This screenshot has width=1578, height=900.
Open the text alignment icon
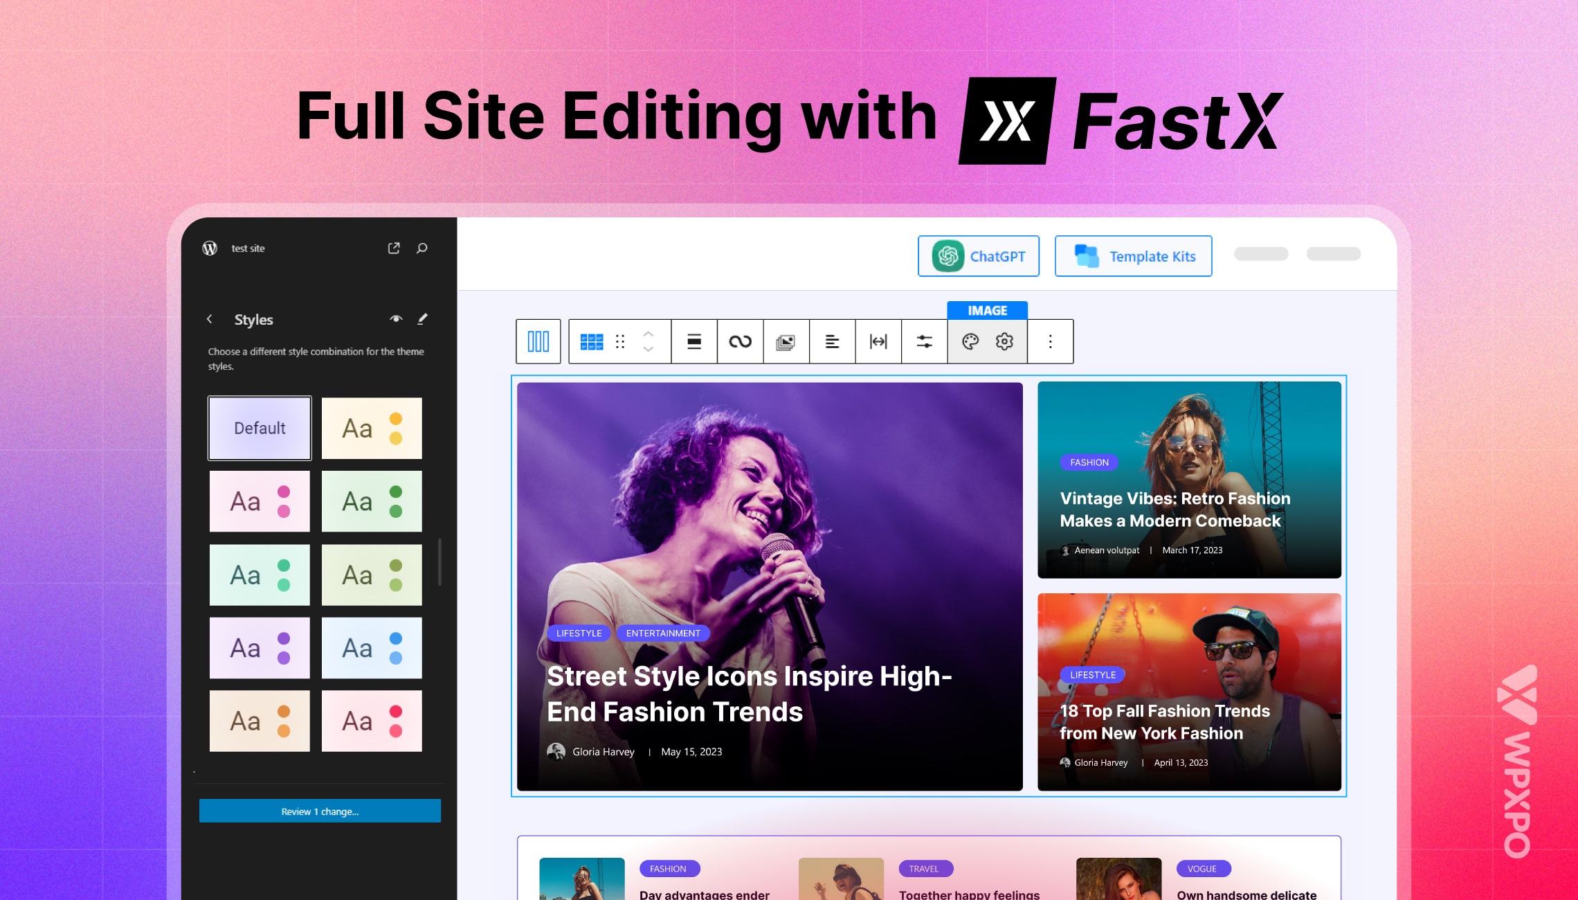click(x=833, y=341)
